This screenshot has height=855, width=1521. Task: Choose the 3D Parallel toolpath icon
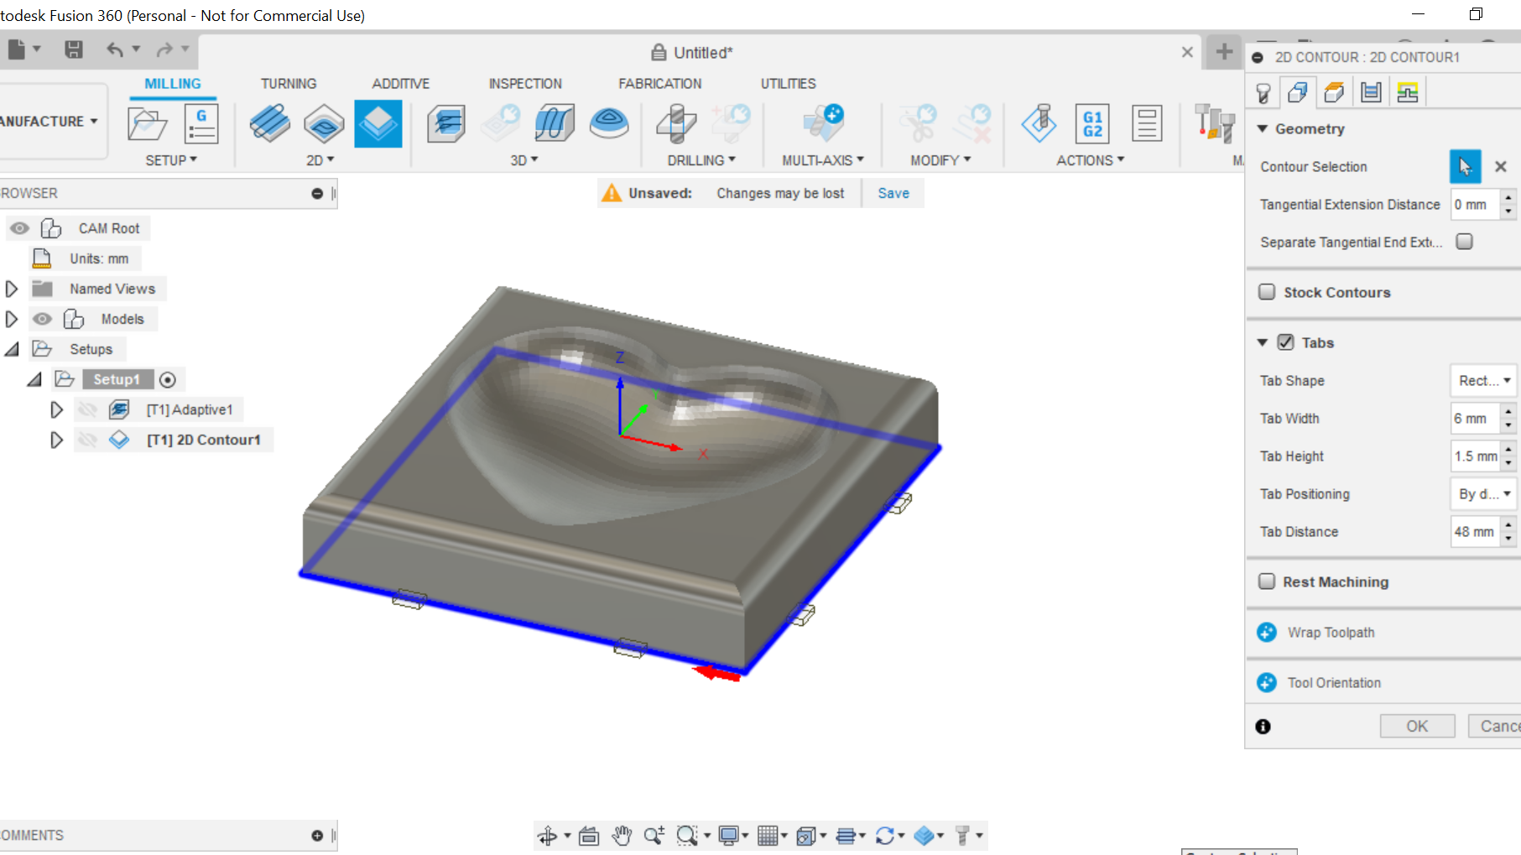(x=555, y=124)
